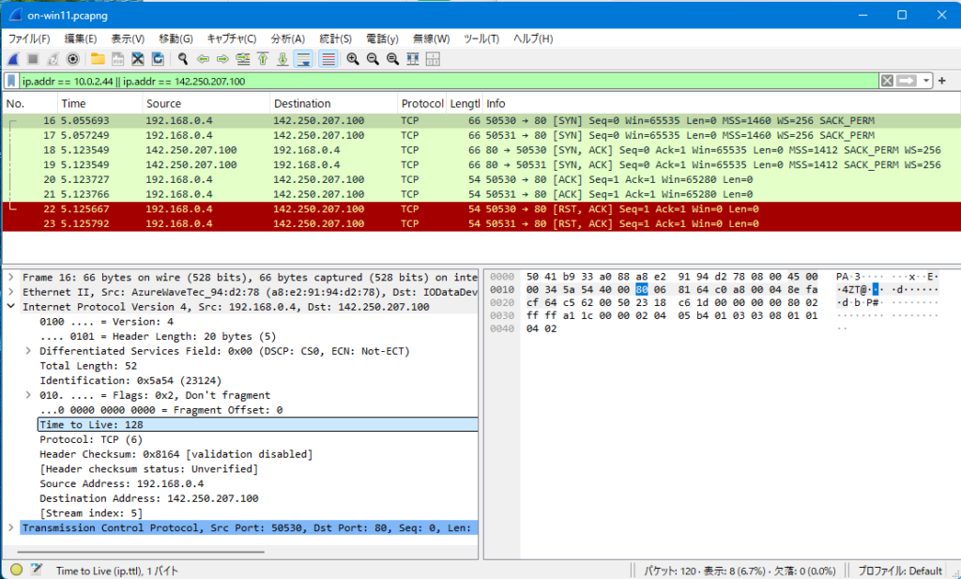Open the recent display filters dropdown
961x579 pixels.
926,81
